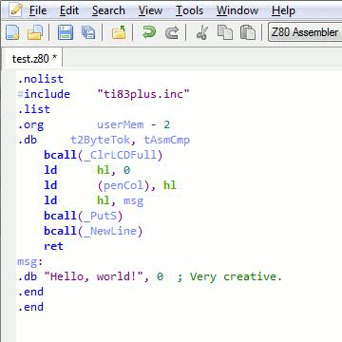This screenshot has width=342, height=342.
Task: Click t2ByteTok in the .db line
Action: click(x=101, y=140)
